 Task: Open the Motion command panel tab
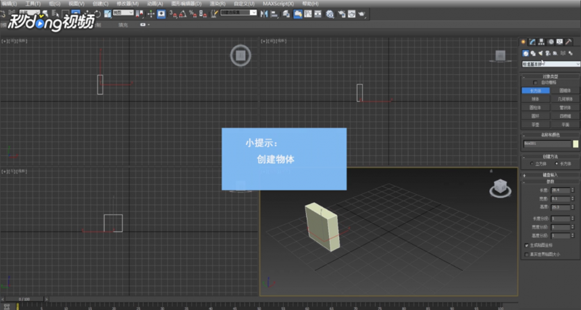coord(551,42)
